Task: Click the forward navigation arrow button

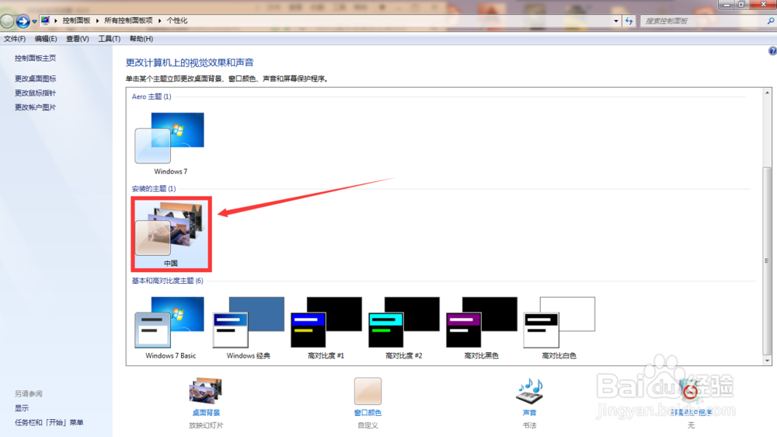Action: (x=23, y=21)
